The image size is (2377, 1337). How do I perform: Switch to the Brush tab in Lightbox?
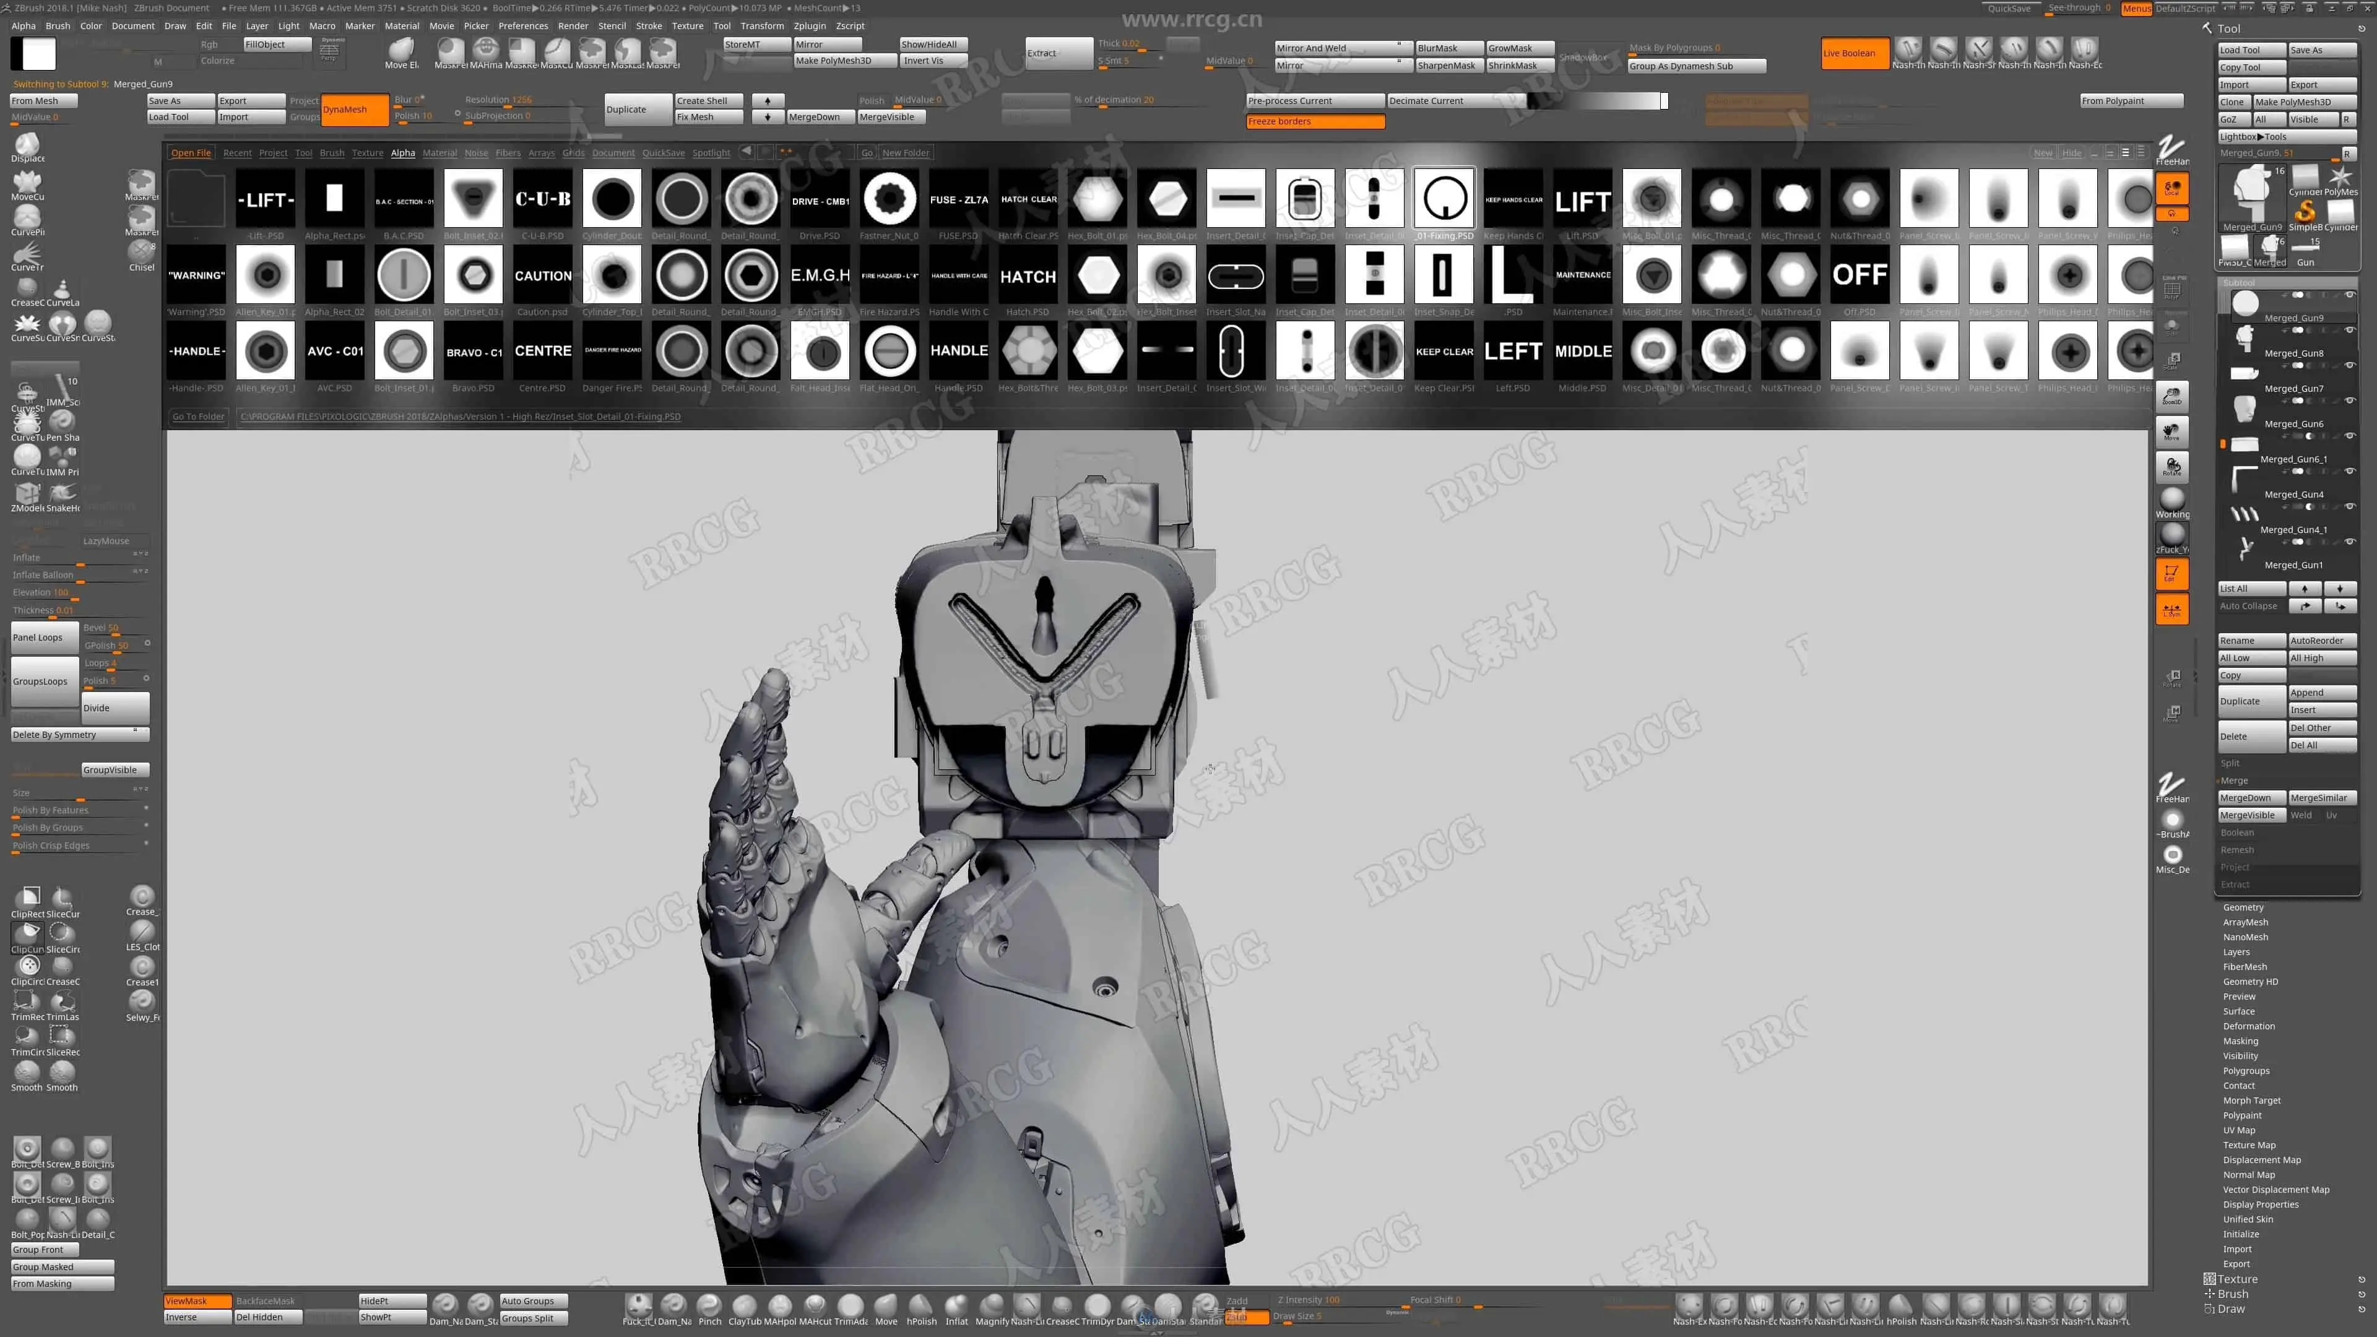click(x=331, y=153)
